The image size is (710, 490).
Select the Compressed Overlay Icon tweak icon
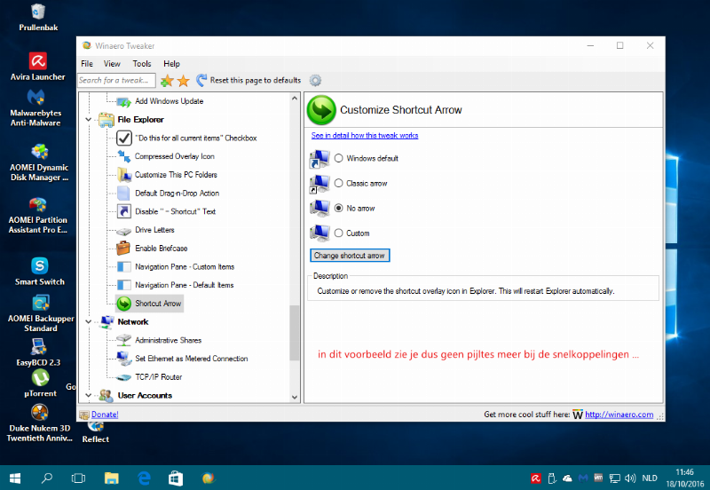124,156
